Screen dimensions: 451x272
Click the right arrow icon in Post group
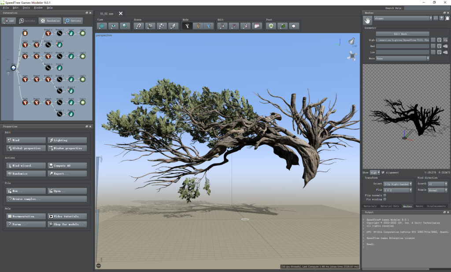294,26
